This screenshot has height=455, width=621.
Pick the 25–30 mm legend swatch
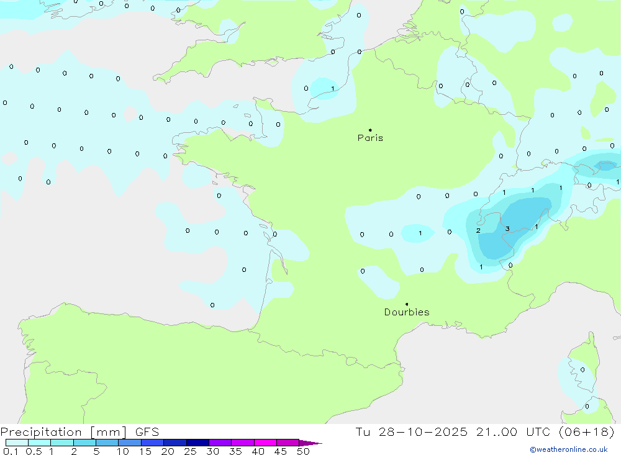(197, 443)
